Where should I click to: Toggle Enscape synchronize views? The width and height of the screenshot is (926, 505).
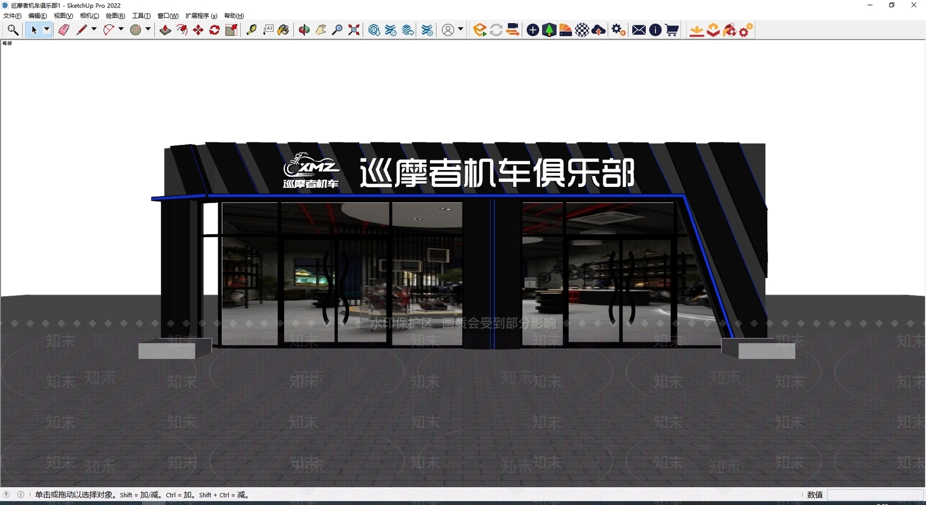[513, 30]
